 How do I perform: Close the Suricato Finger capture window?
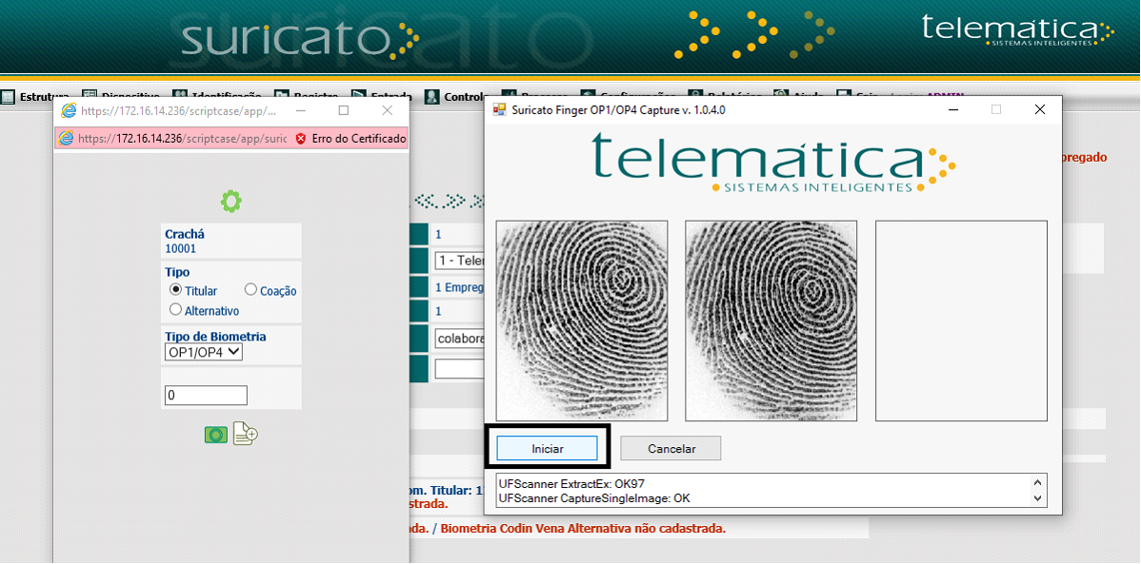click(x=1040, y=109)
